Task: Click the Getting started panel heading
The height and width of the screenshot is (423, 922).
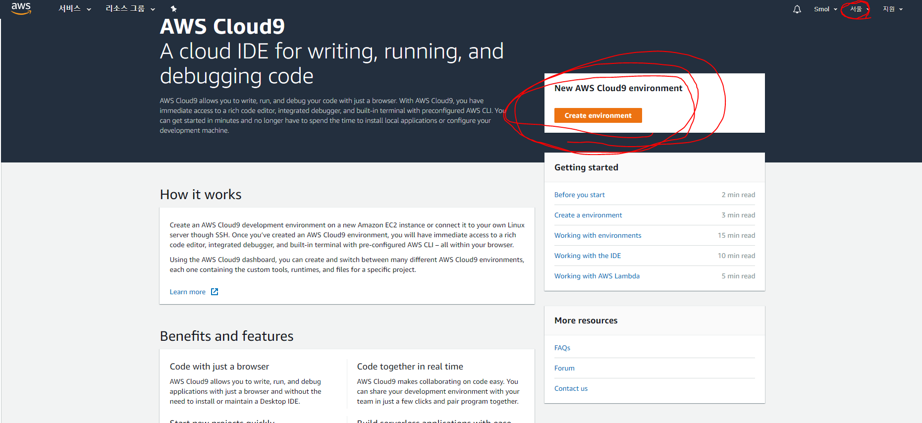Action: pyautogui.click(x=586, y=167)
